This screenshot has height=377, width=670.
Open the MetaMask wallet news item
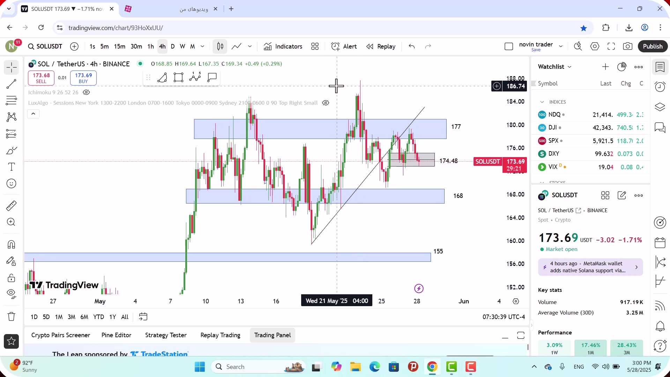[x=590, y=267]
